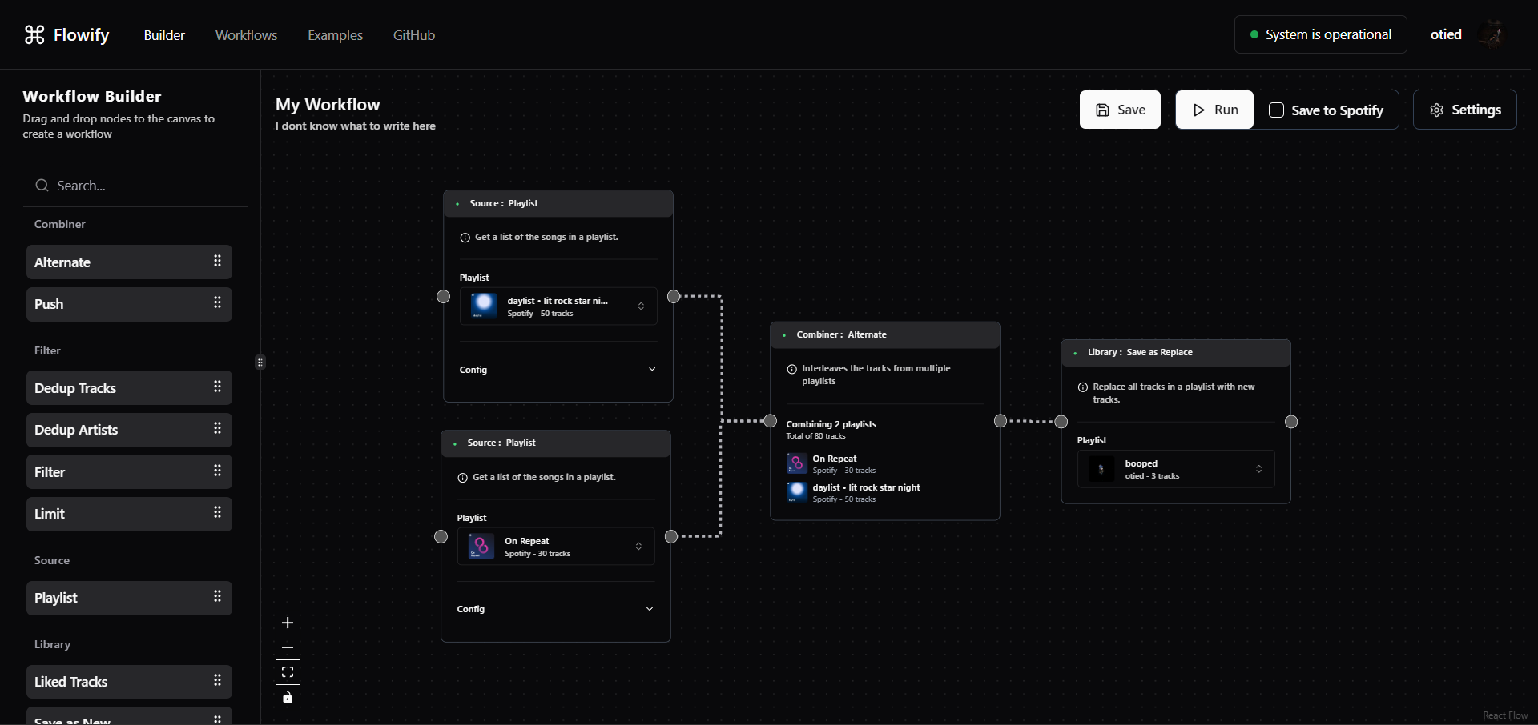Click the Combiner node output handle
1538x725 pixels.
tap(1001, 421)
